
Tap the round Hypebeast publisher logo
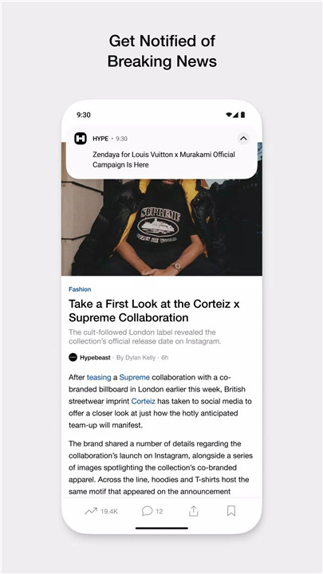tap(73, 358)
